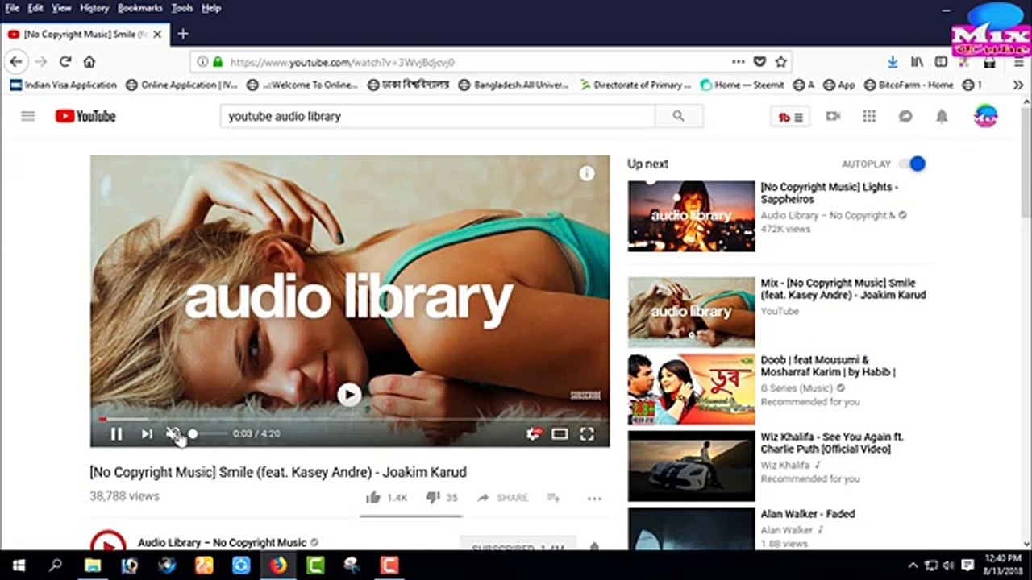
Task: Show hidden system tray icons
Action: point(913,565)
